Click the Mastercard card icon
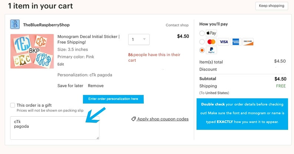This screenshot has height=154, width=294. [x=211, y=42]
